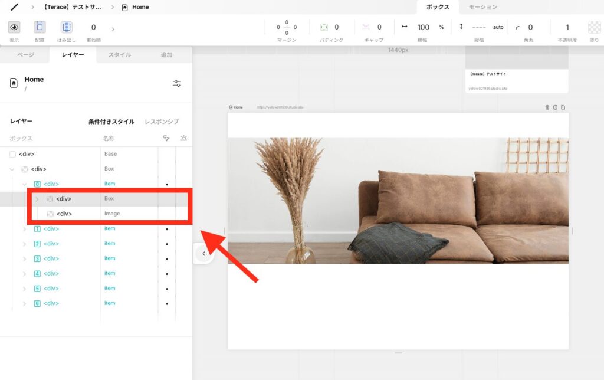Toggle the 表示 eye visibility icon
The image size is (604, 380).
point(14,27)
